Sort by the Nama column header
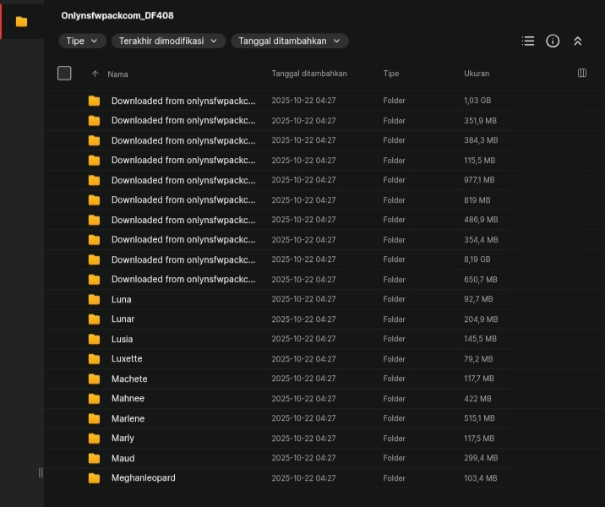Viewport: 605px width, 507px height. (117, 74)
